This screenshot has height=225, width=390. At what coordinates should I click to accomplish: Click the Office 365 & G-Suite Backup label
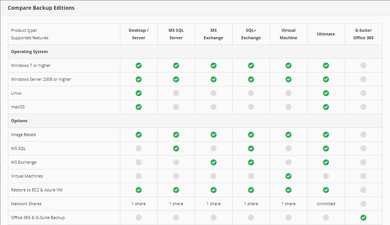pos(38,218)
